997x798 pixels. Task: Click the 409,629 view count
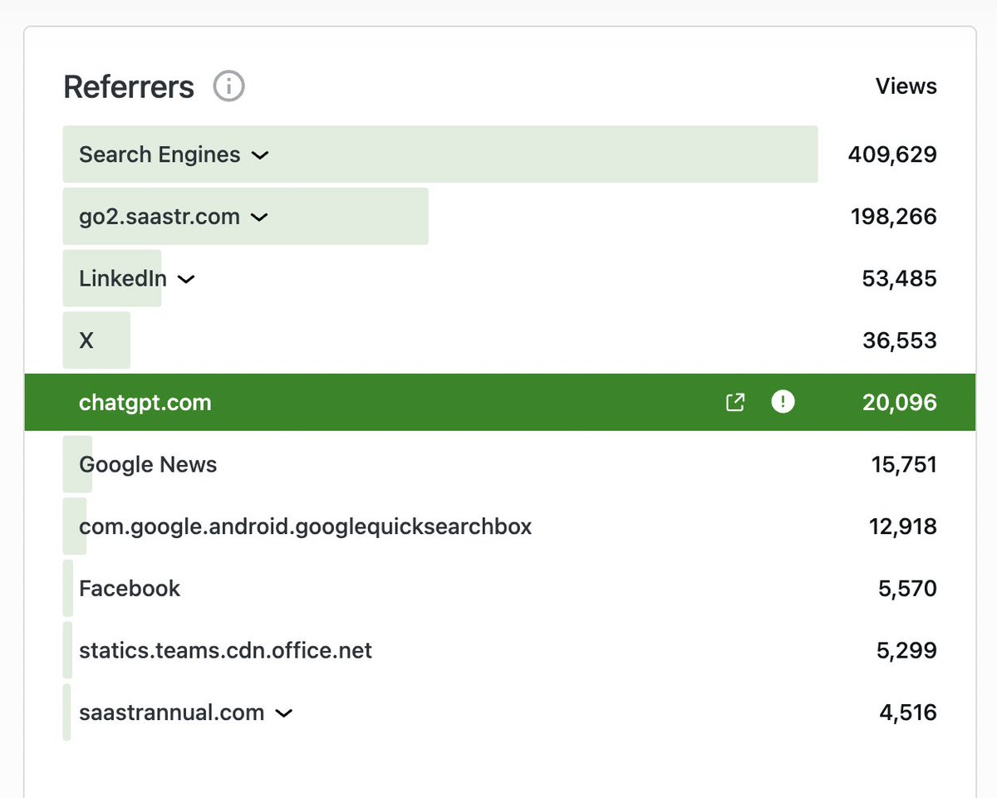(x=891, y=154)
